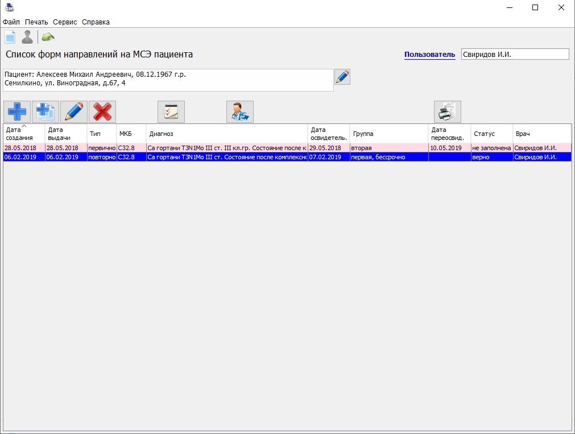Image resolution: width=575 pixels, height=434 pixels.
Task: Open the Справка menu
Action: [x=96, y=22]
